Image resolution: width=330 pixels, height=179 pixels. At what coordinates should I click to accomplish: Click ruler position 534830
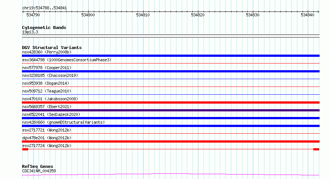253,15
